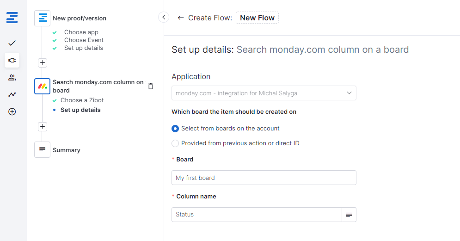
Task: Go to the 'Choose a Zibot' step
Action: (82, 100)
